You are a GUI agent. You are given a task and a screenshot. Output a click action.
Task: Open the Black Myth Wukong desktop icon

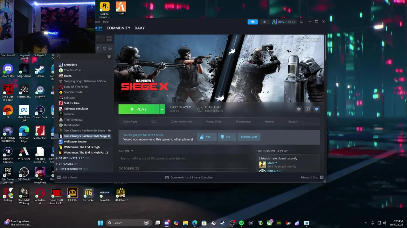point(24,196)
